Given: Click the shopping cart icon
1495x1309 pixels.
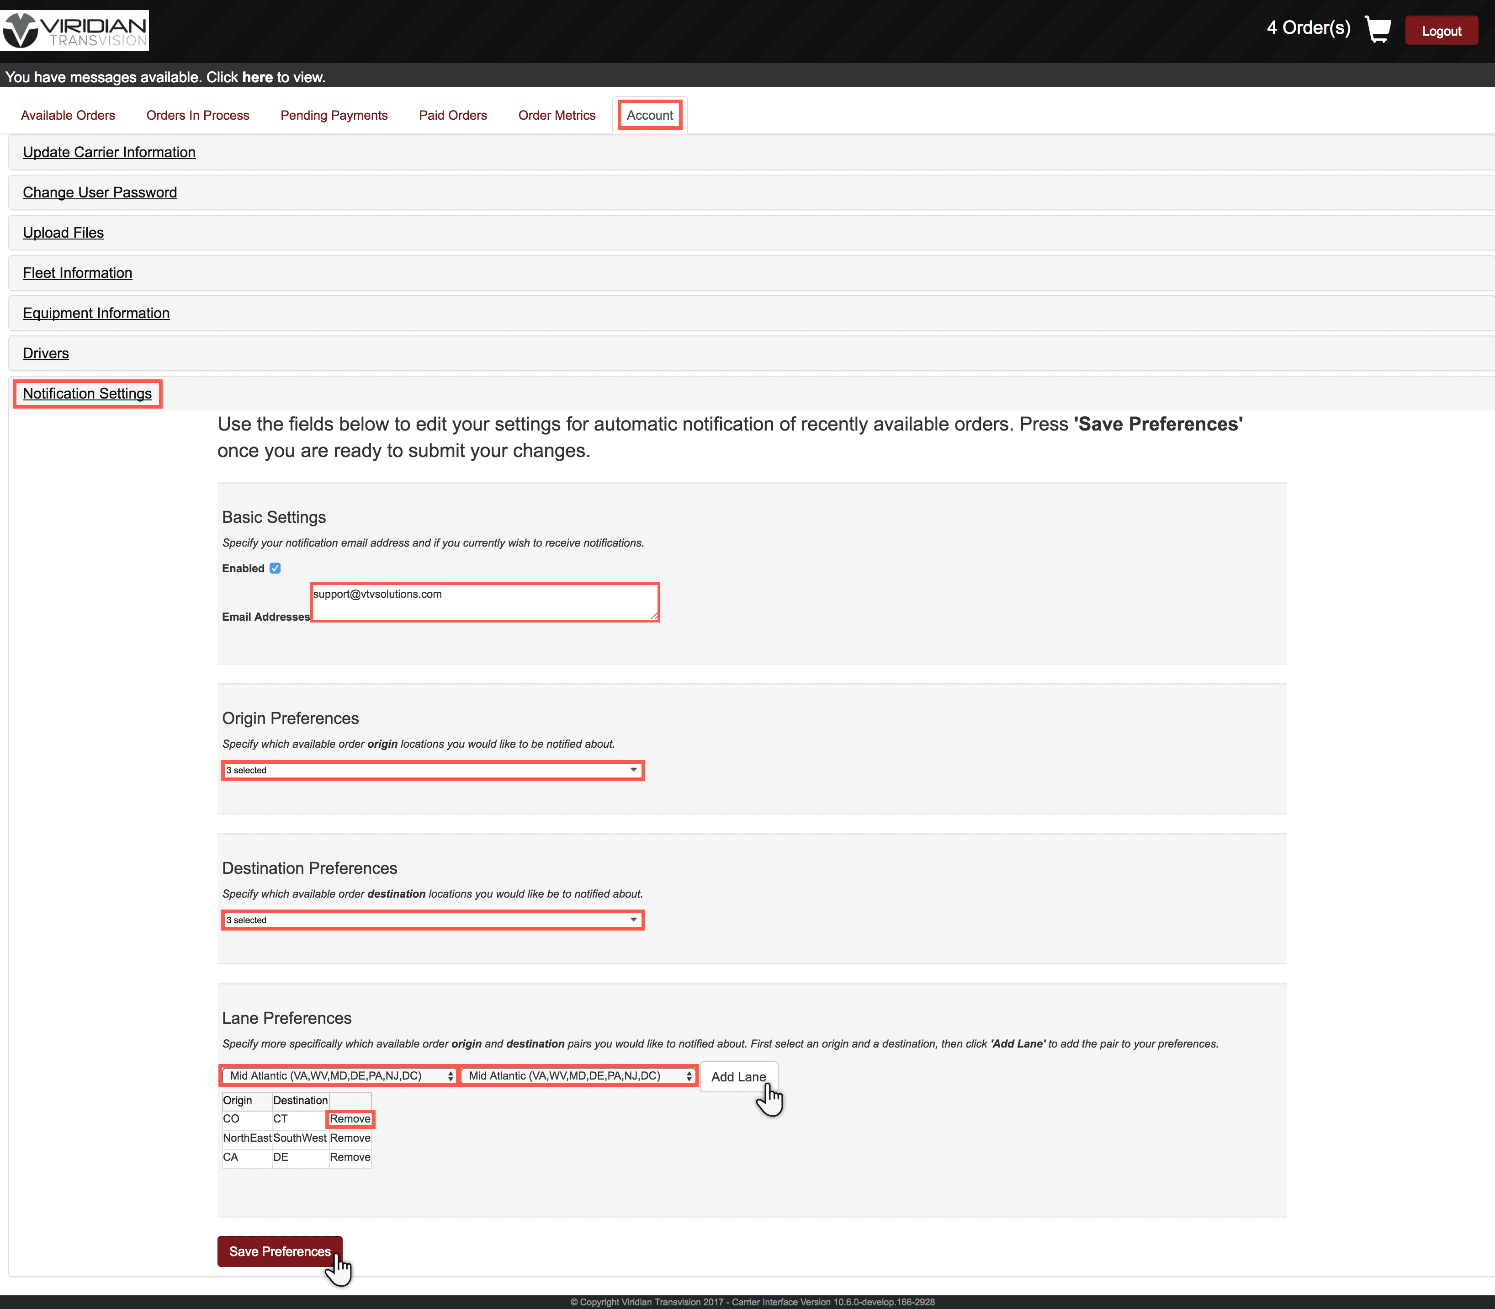Looking at the screenshot, I should click(x=1378, y=30).
